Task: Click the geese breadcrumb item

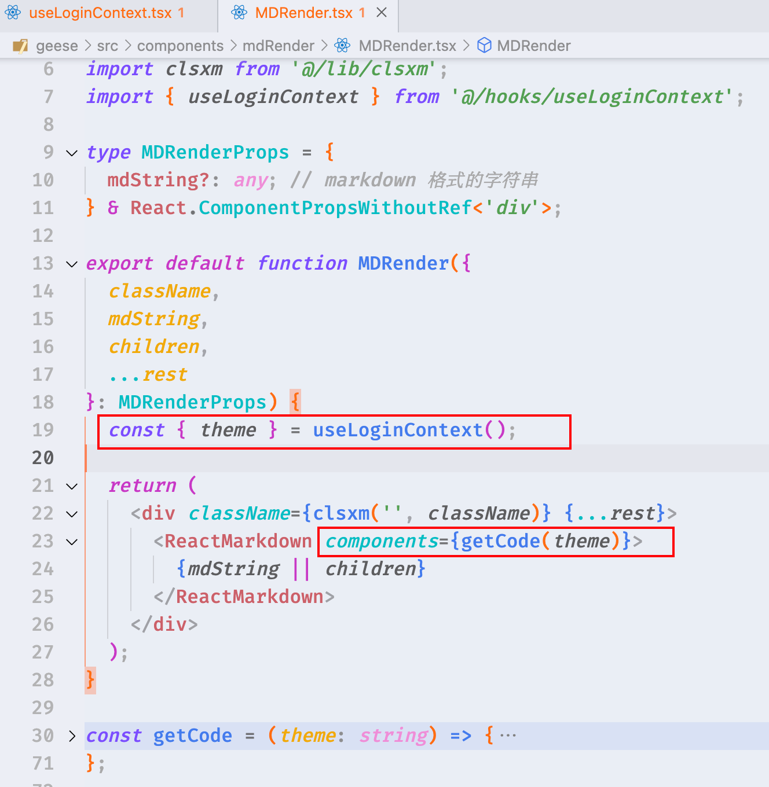Action: [x=57, y=46]
